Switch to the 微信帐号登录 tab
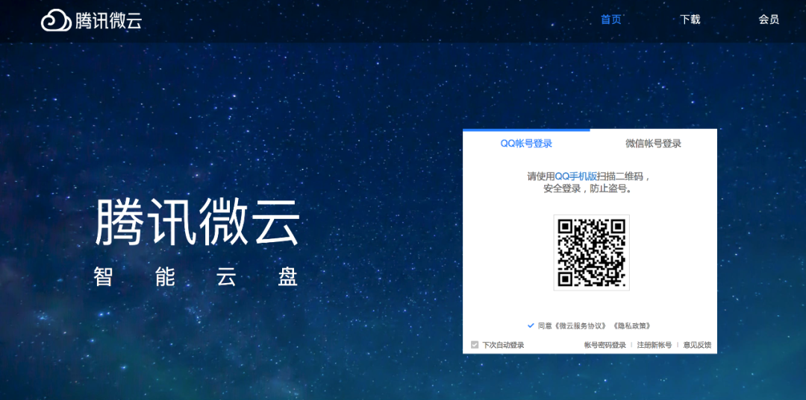The width and height of the screenshot is (806, 400). tap(653, 144)
